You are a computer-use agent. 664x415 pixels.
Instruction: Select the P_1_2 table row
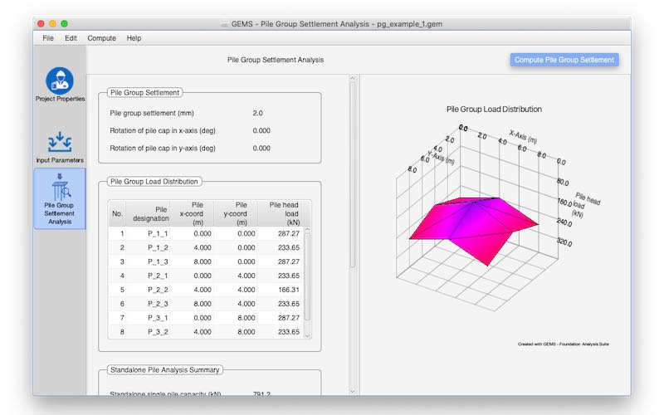click(x=206, y=247)
